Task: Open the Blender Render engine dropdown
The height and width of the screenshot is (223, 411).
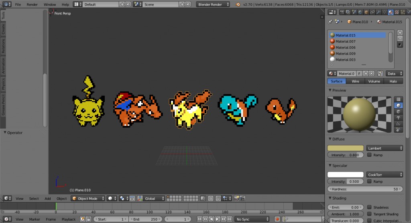Action: click(213, 4)
